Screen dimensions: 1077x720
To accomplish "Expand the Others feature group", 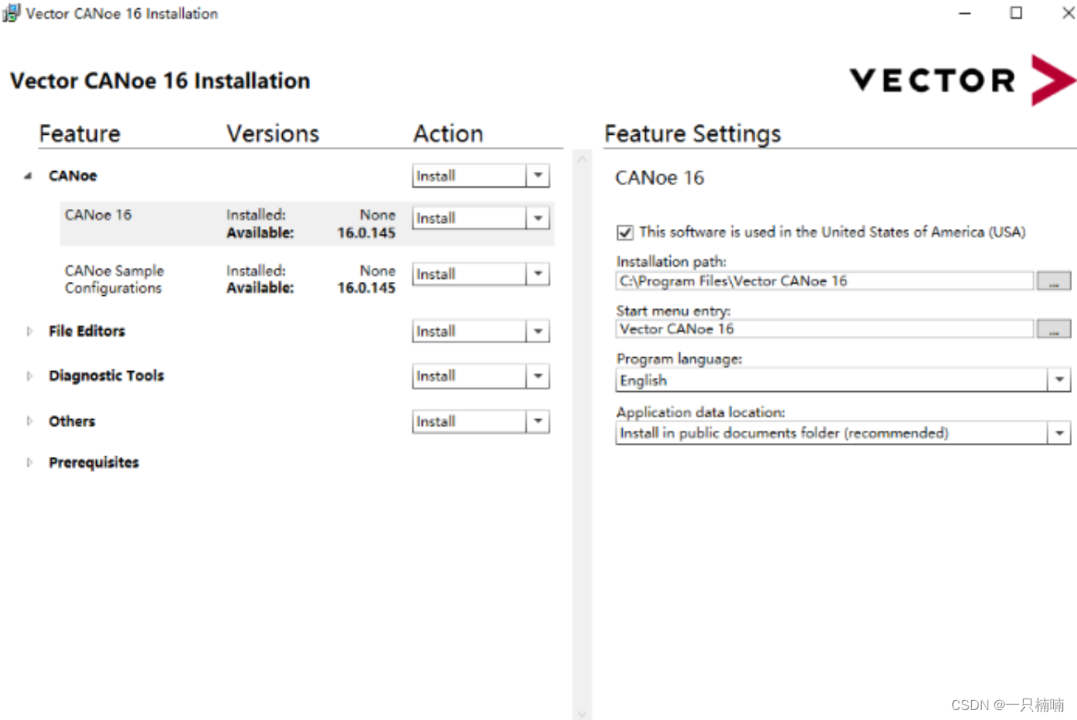I will pos(30,421).
